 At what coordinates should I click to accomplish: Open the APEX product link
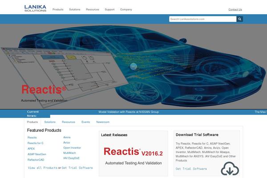point(31,149)
